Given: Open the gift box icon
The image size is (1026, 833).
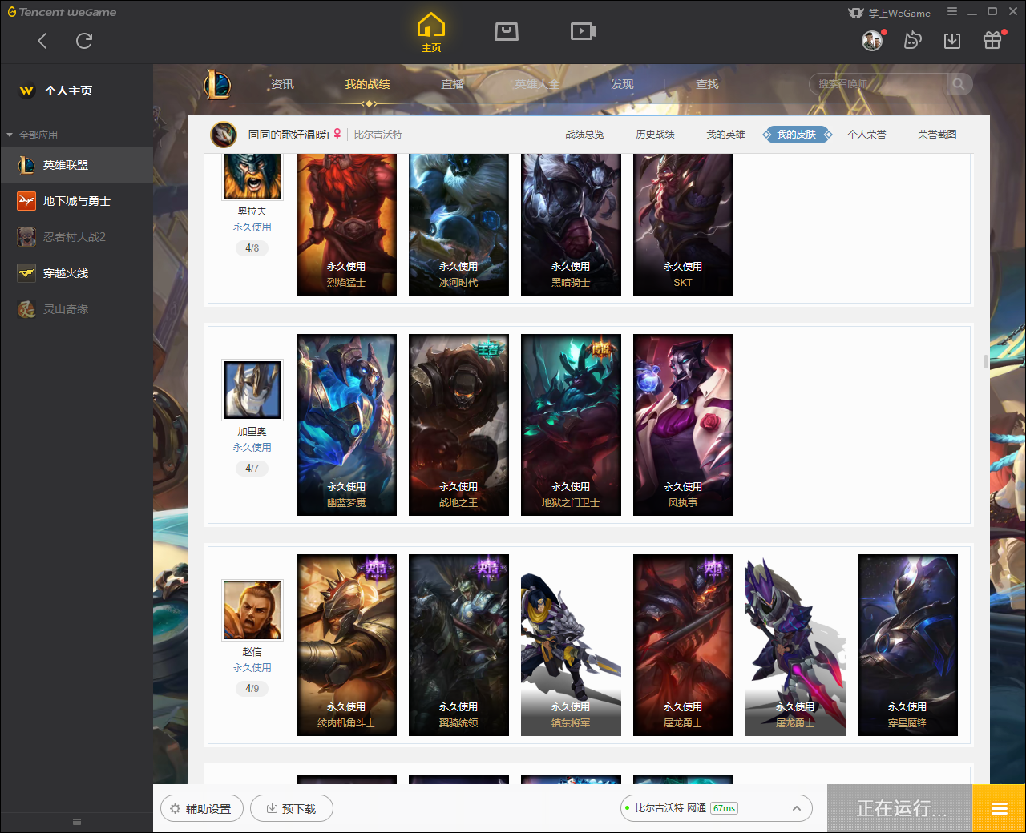Looking at the screenshot, I should click(x=992, y=41).
